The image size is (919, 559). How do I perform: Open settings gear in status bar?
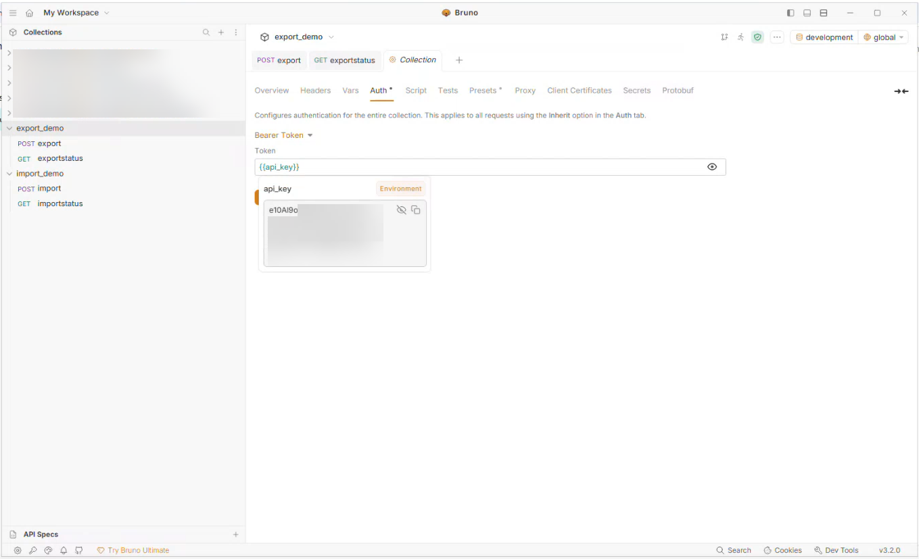18,551
